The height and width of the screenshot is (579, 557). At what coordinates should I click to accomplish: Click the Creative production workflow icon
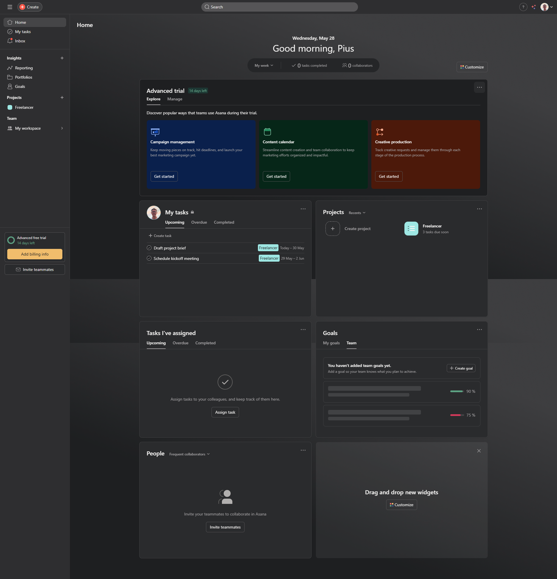pos(379,132)
